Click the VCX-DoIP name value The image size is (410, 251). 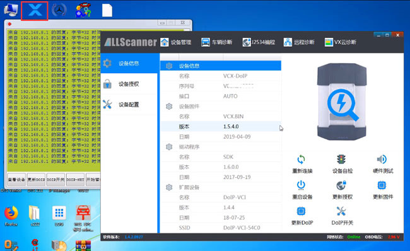tap(235, 76)
